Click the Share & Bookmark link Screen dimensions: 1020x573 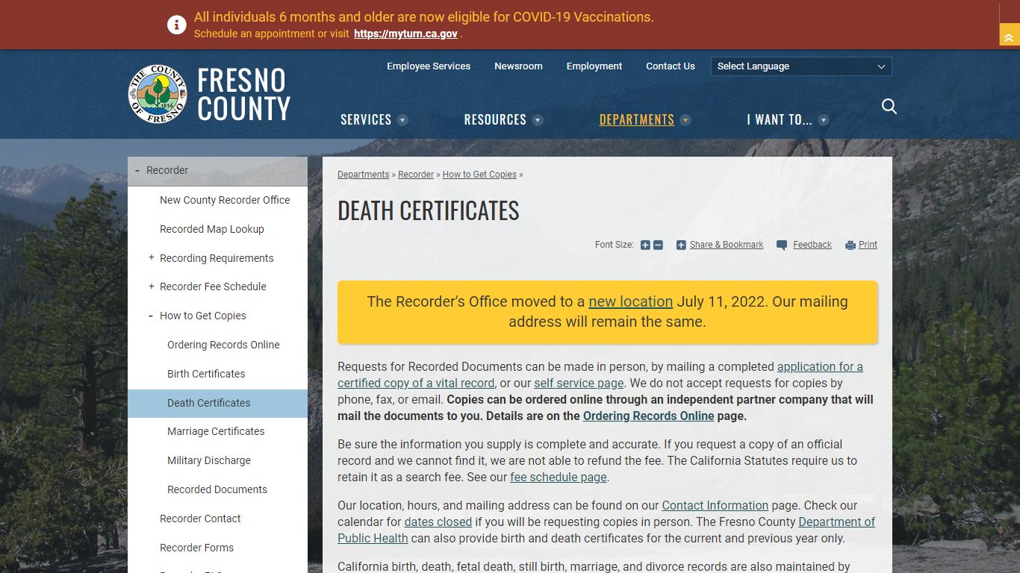coord(727,245)
